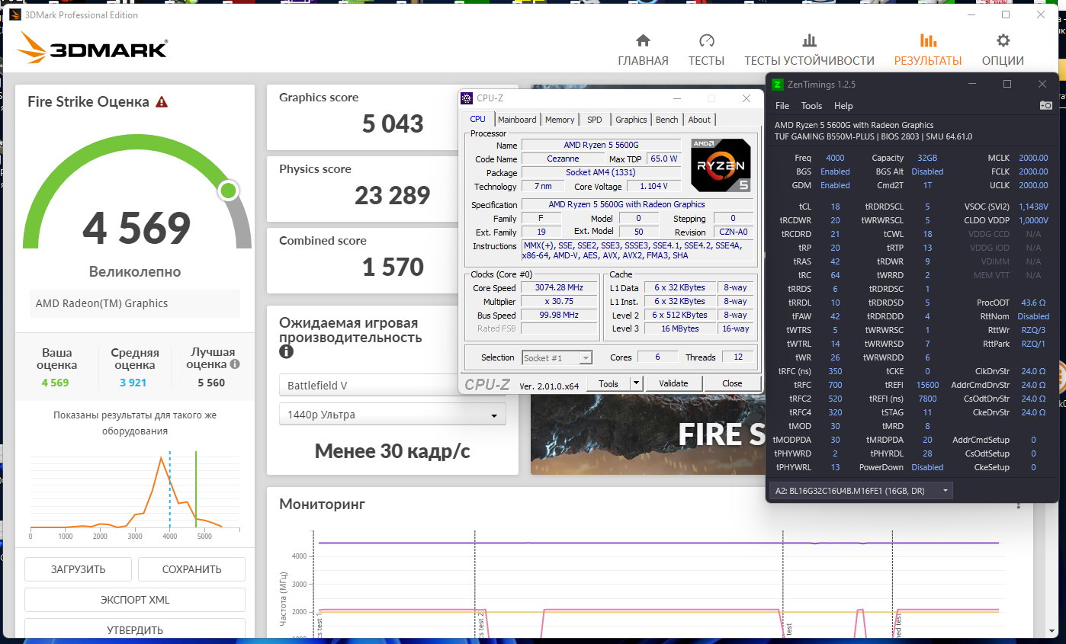
Task: Click the info icon under Ожидаемая игровая производительность
Action: (x=286, y=351)
